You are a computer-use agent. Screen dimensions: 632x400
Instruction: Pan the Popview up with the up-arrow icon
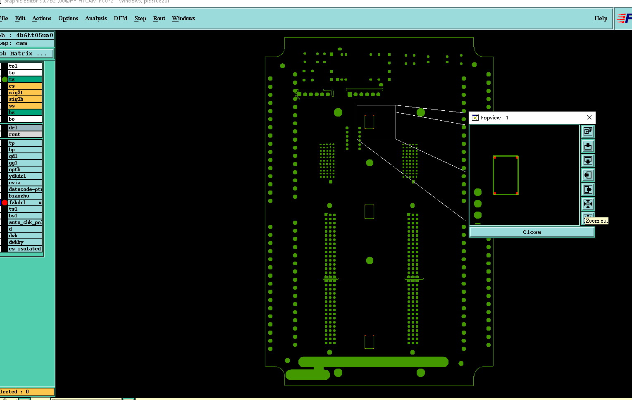pos(588,146)
